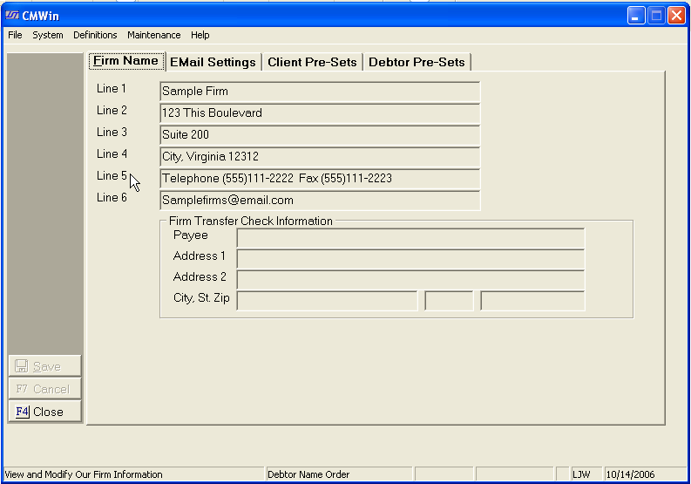Click the Line 6 email address field

319,201
